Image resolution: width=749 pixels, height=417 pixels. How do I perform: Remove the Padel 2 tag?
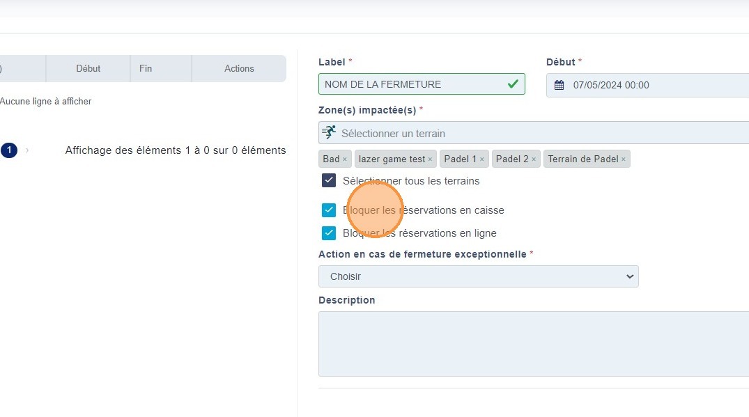click(534, 159)
